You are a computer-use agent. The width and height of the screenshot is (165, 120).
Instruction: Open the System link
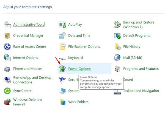point(74,91)
